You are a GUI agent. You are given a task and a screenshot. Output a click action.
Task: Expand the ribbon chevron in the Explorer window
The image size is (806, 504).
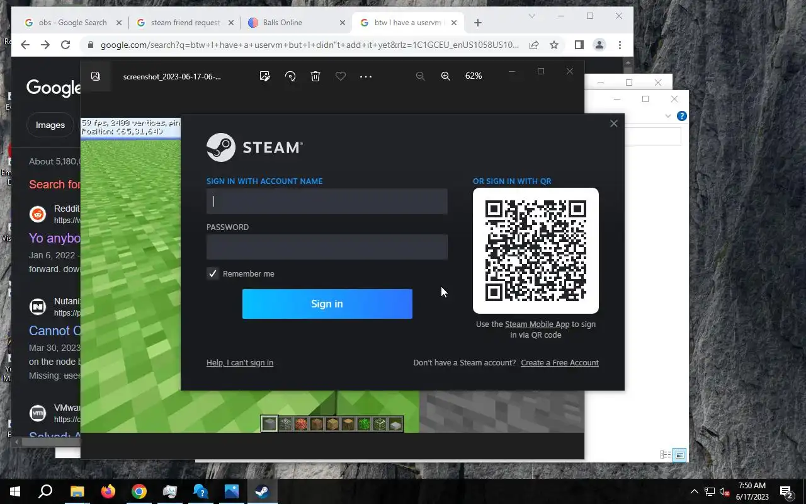click(668, 116)
